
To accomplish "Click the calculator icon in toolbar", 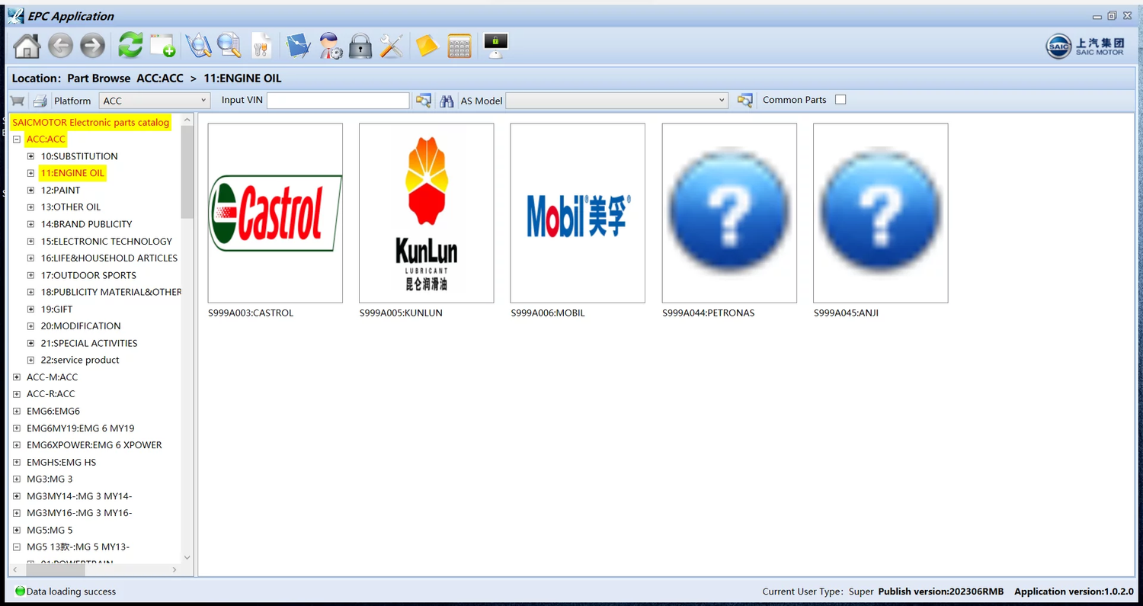I will click(459, 46).
